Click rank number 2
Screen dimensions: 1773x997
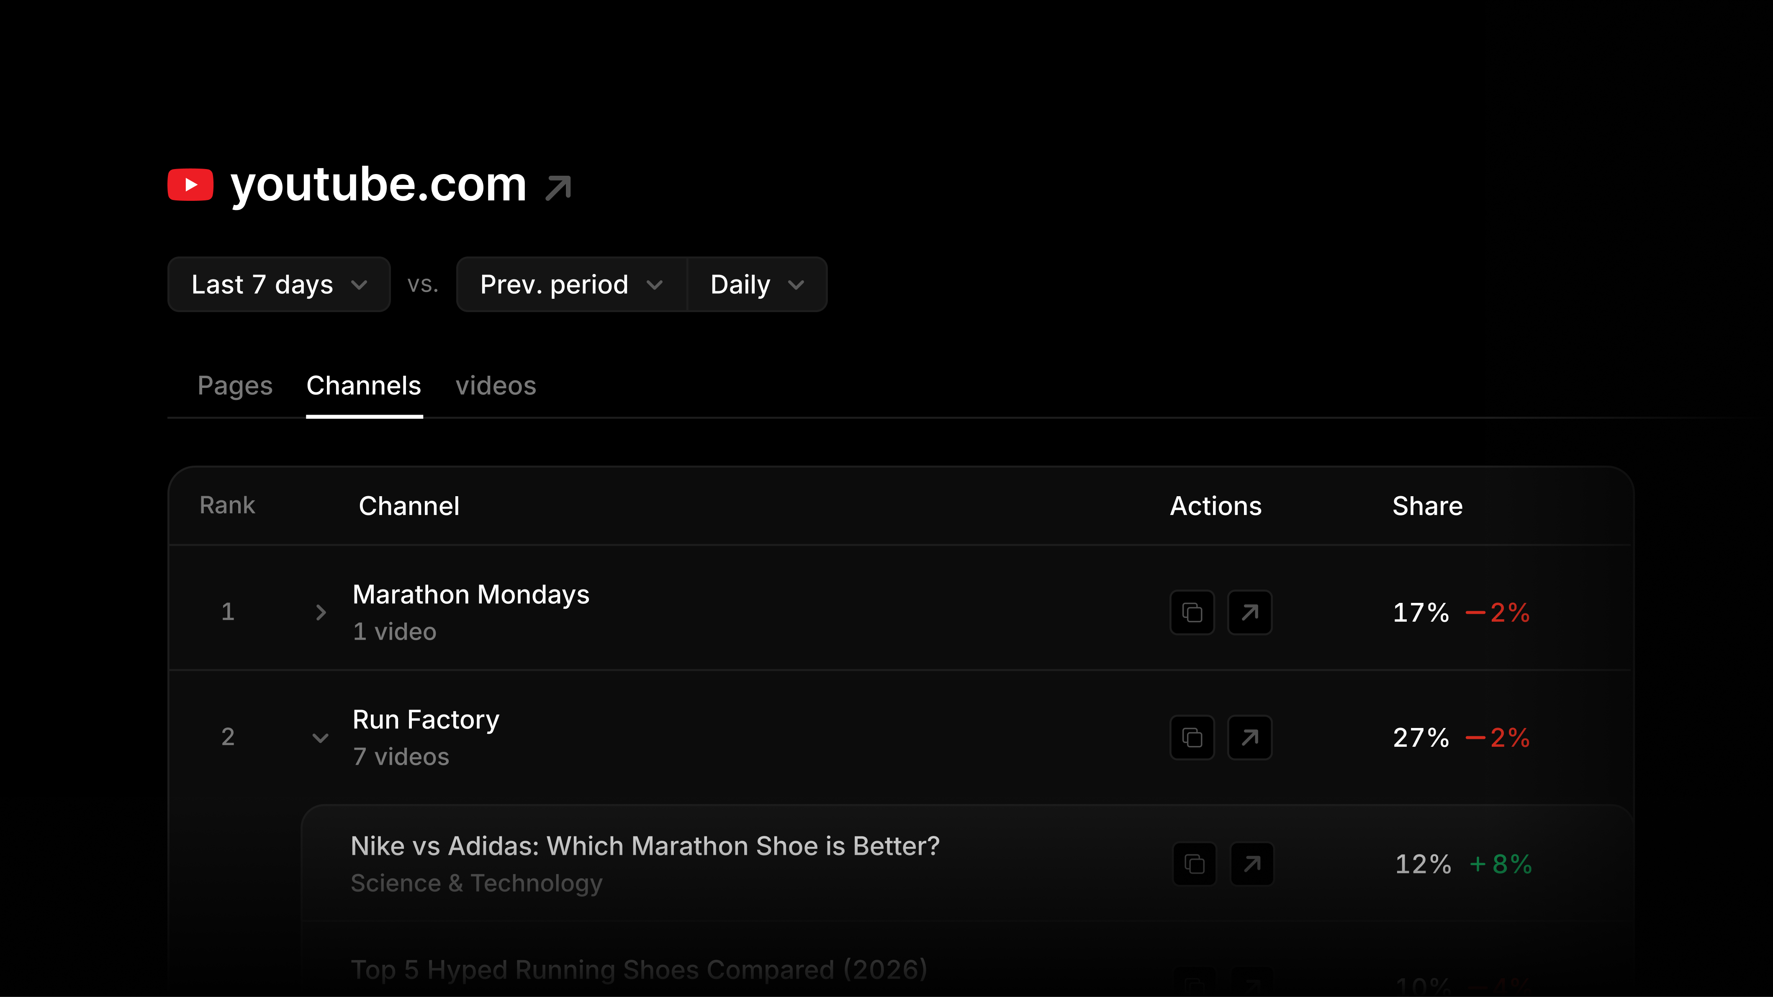pos(228,737)
